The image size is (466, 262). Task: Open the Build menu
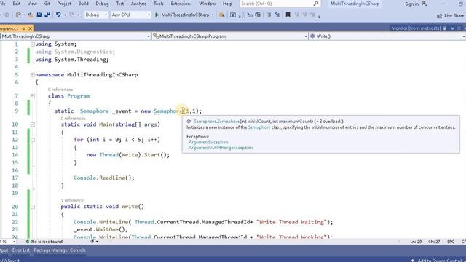(x=83, y=4)
